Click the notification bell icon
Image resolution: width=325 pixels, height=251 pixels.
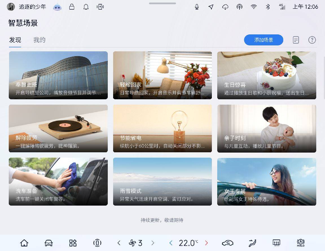tap(86, 6)
